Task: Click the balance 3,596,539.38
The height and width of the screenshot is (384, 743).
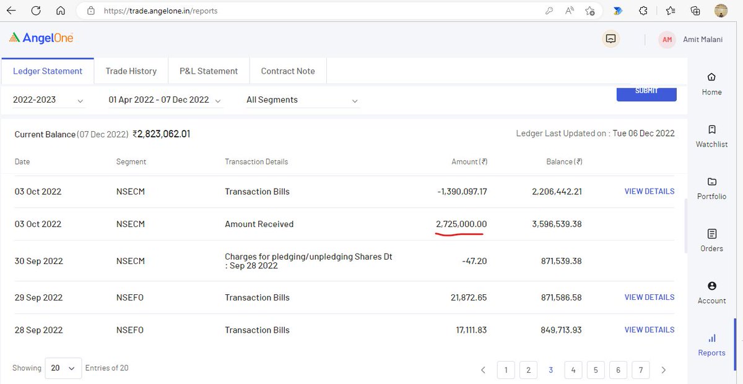Action: click(557, 224)
